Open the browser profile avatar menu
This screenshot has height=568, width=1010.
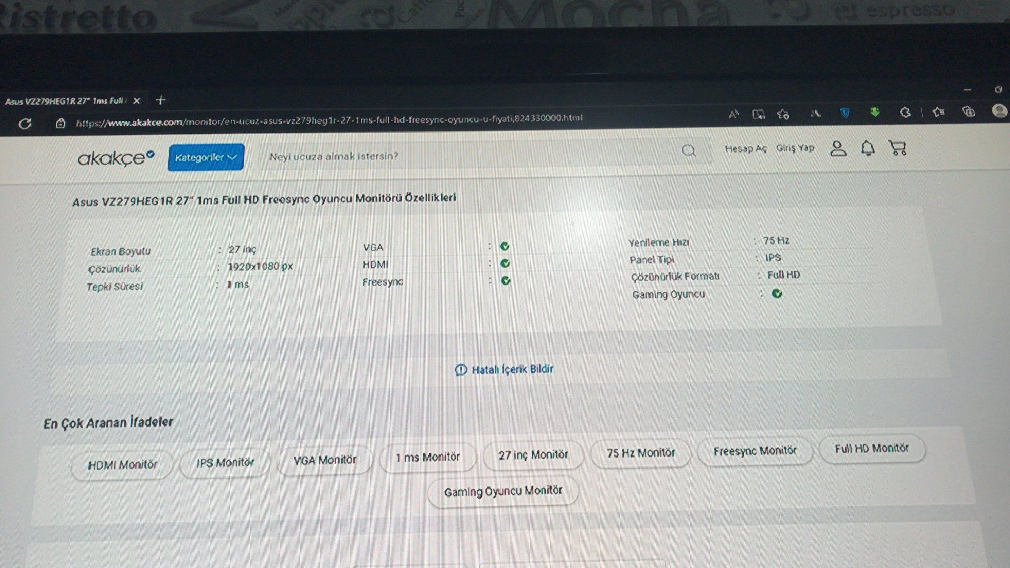[x=999, y=110]
